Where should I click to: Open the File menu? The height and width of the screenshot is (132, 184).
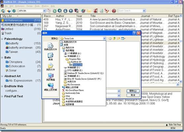coord(6,6)
